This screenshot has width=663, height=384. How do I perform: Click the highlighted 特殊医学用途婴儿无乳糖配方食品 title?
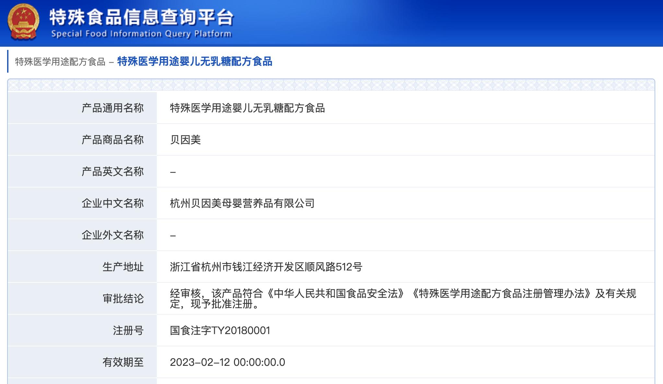point(195,62)
